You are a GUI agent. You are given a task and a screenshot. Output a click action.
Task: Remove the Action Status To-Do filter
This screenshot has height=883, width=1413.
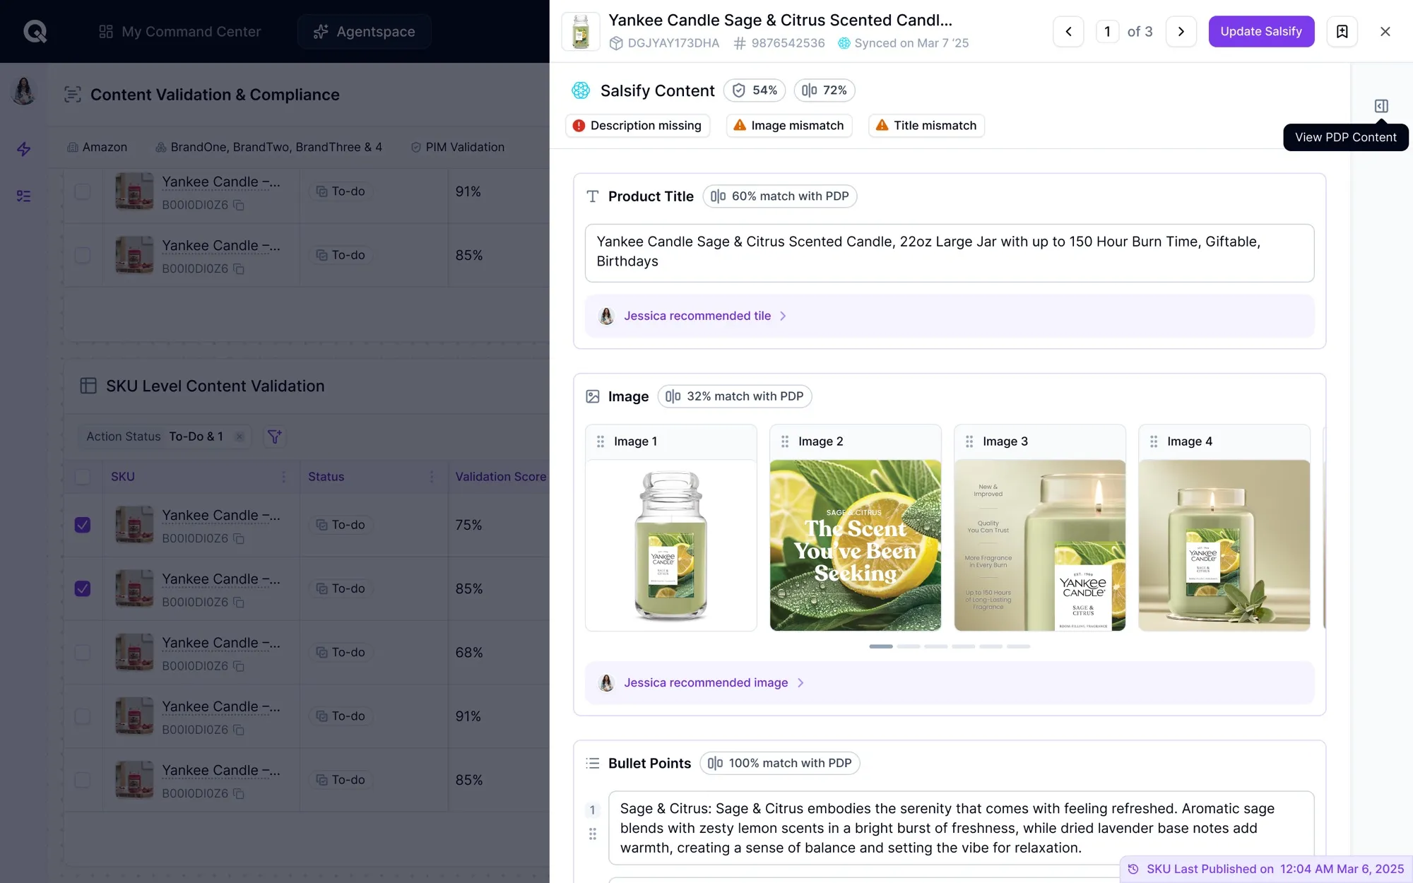240,437
